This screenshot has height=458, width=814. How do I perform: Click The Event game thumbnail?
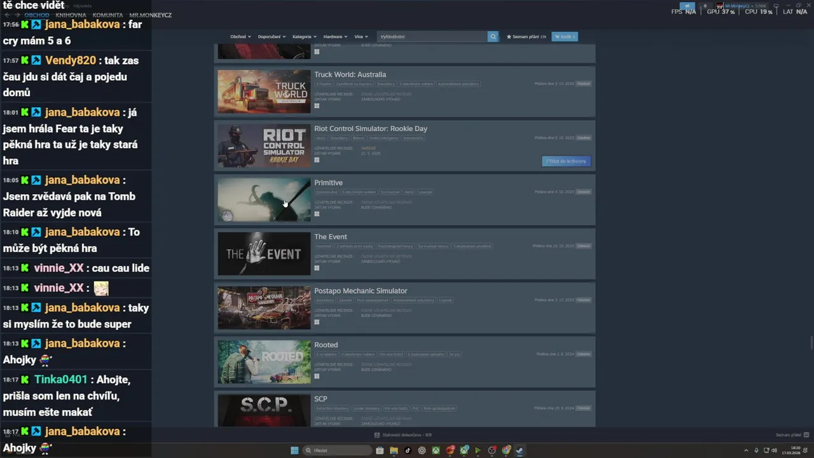(x=264, y=254)
